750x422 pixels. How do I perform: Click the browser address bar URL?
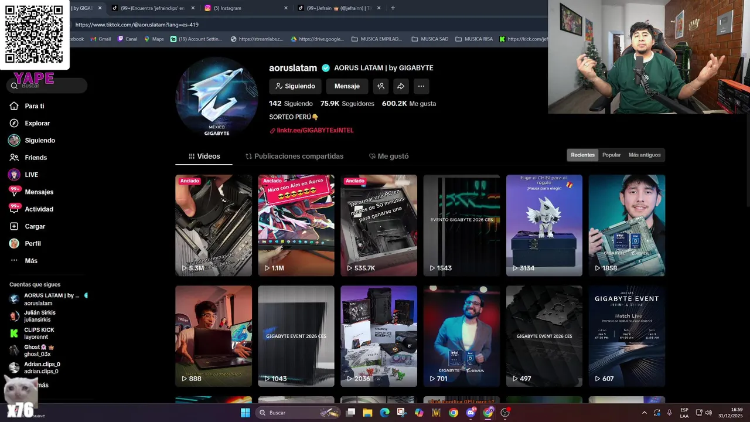click(137, 25)
